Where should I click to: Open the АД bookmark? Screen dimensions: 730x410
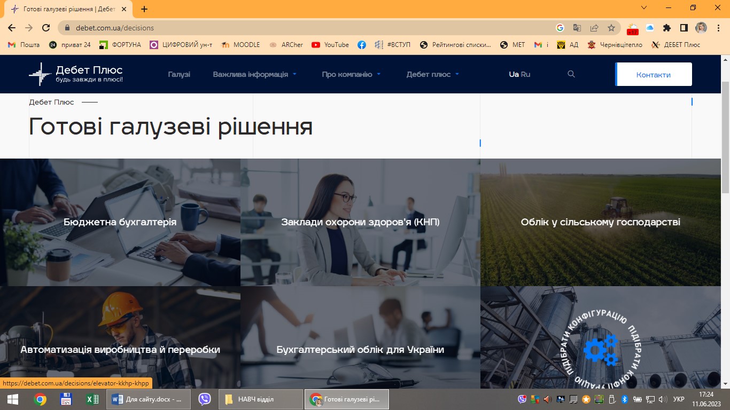pos(568,45)
